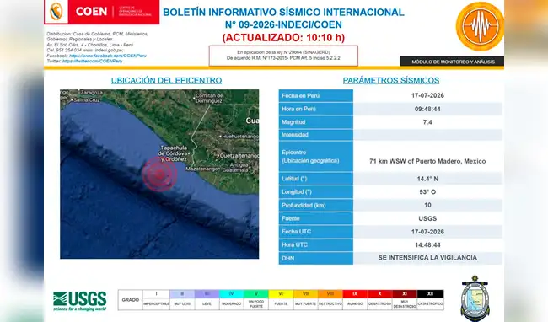Click the red '(ACTUALIZADO: 10:10 h)' text
The width and height of the screenshot is (548, 322).
pos(283,37)
